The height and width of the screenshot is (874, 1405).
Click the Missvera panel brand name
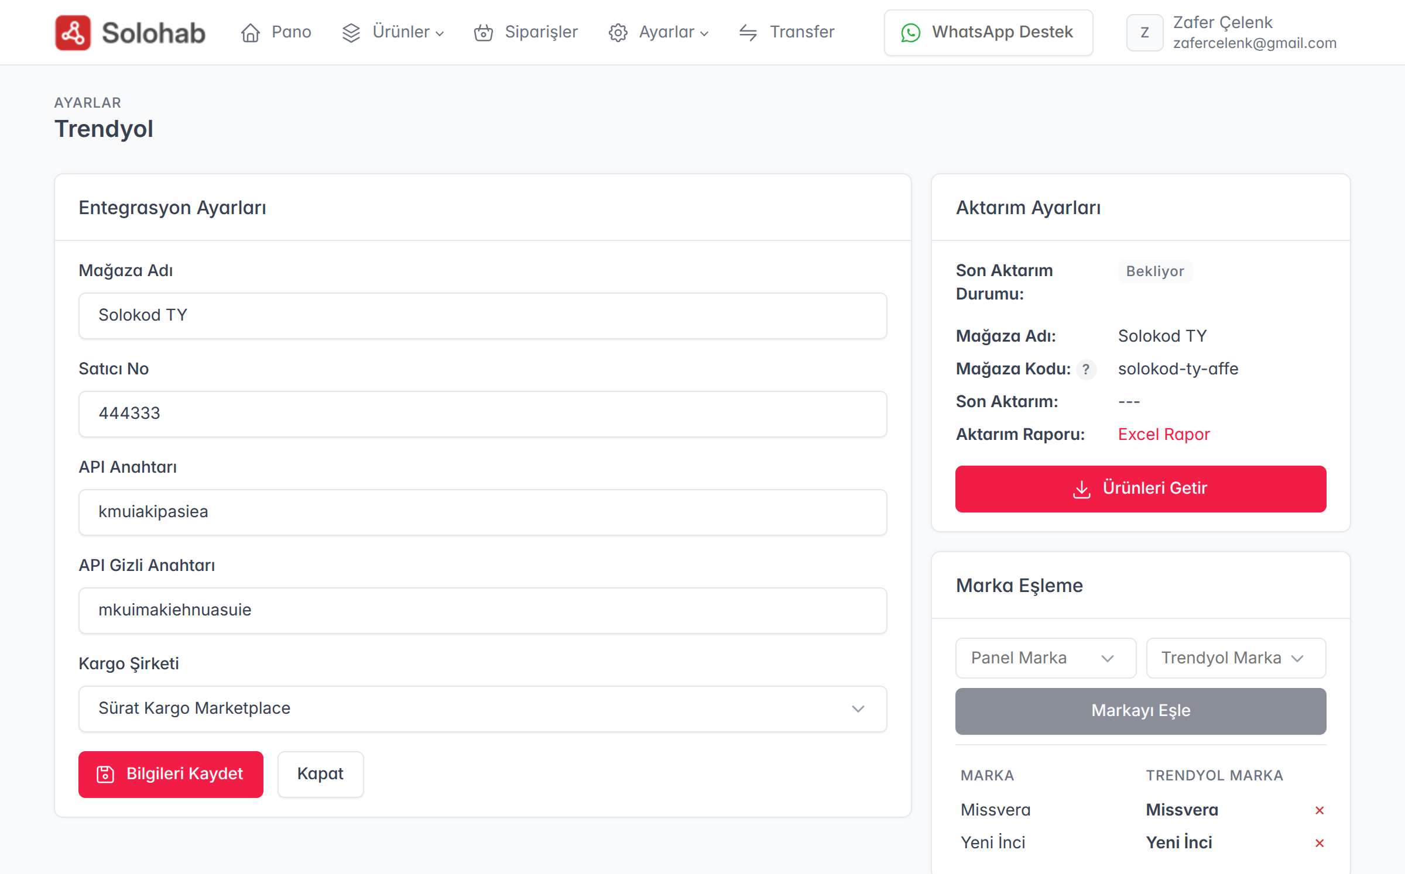click(x=995, y=810)
